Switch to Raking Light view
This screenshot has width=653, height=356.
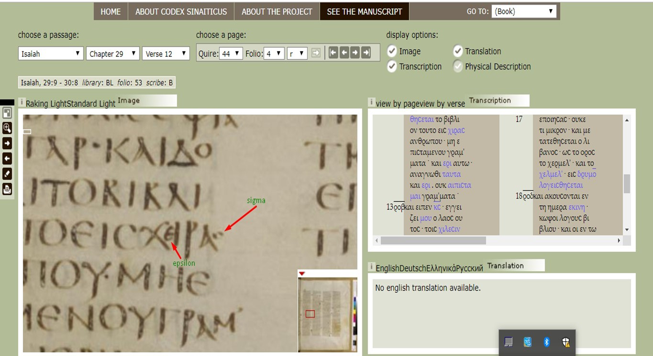click(x=46, y=104)
